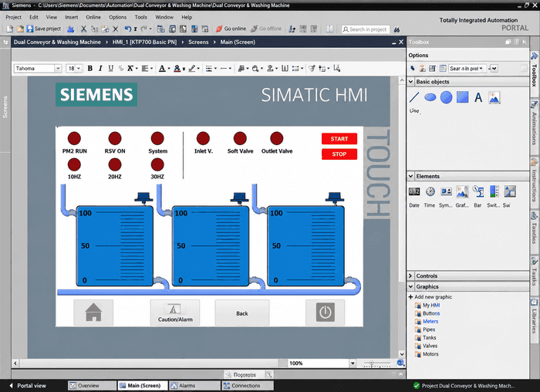Select the Rectangle basic object
The image size is (540, 392).
463,97
